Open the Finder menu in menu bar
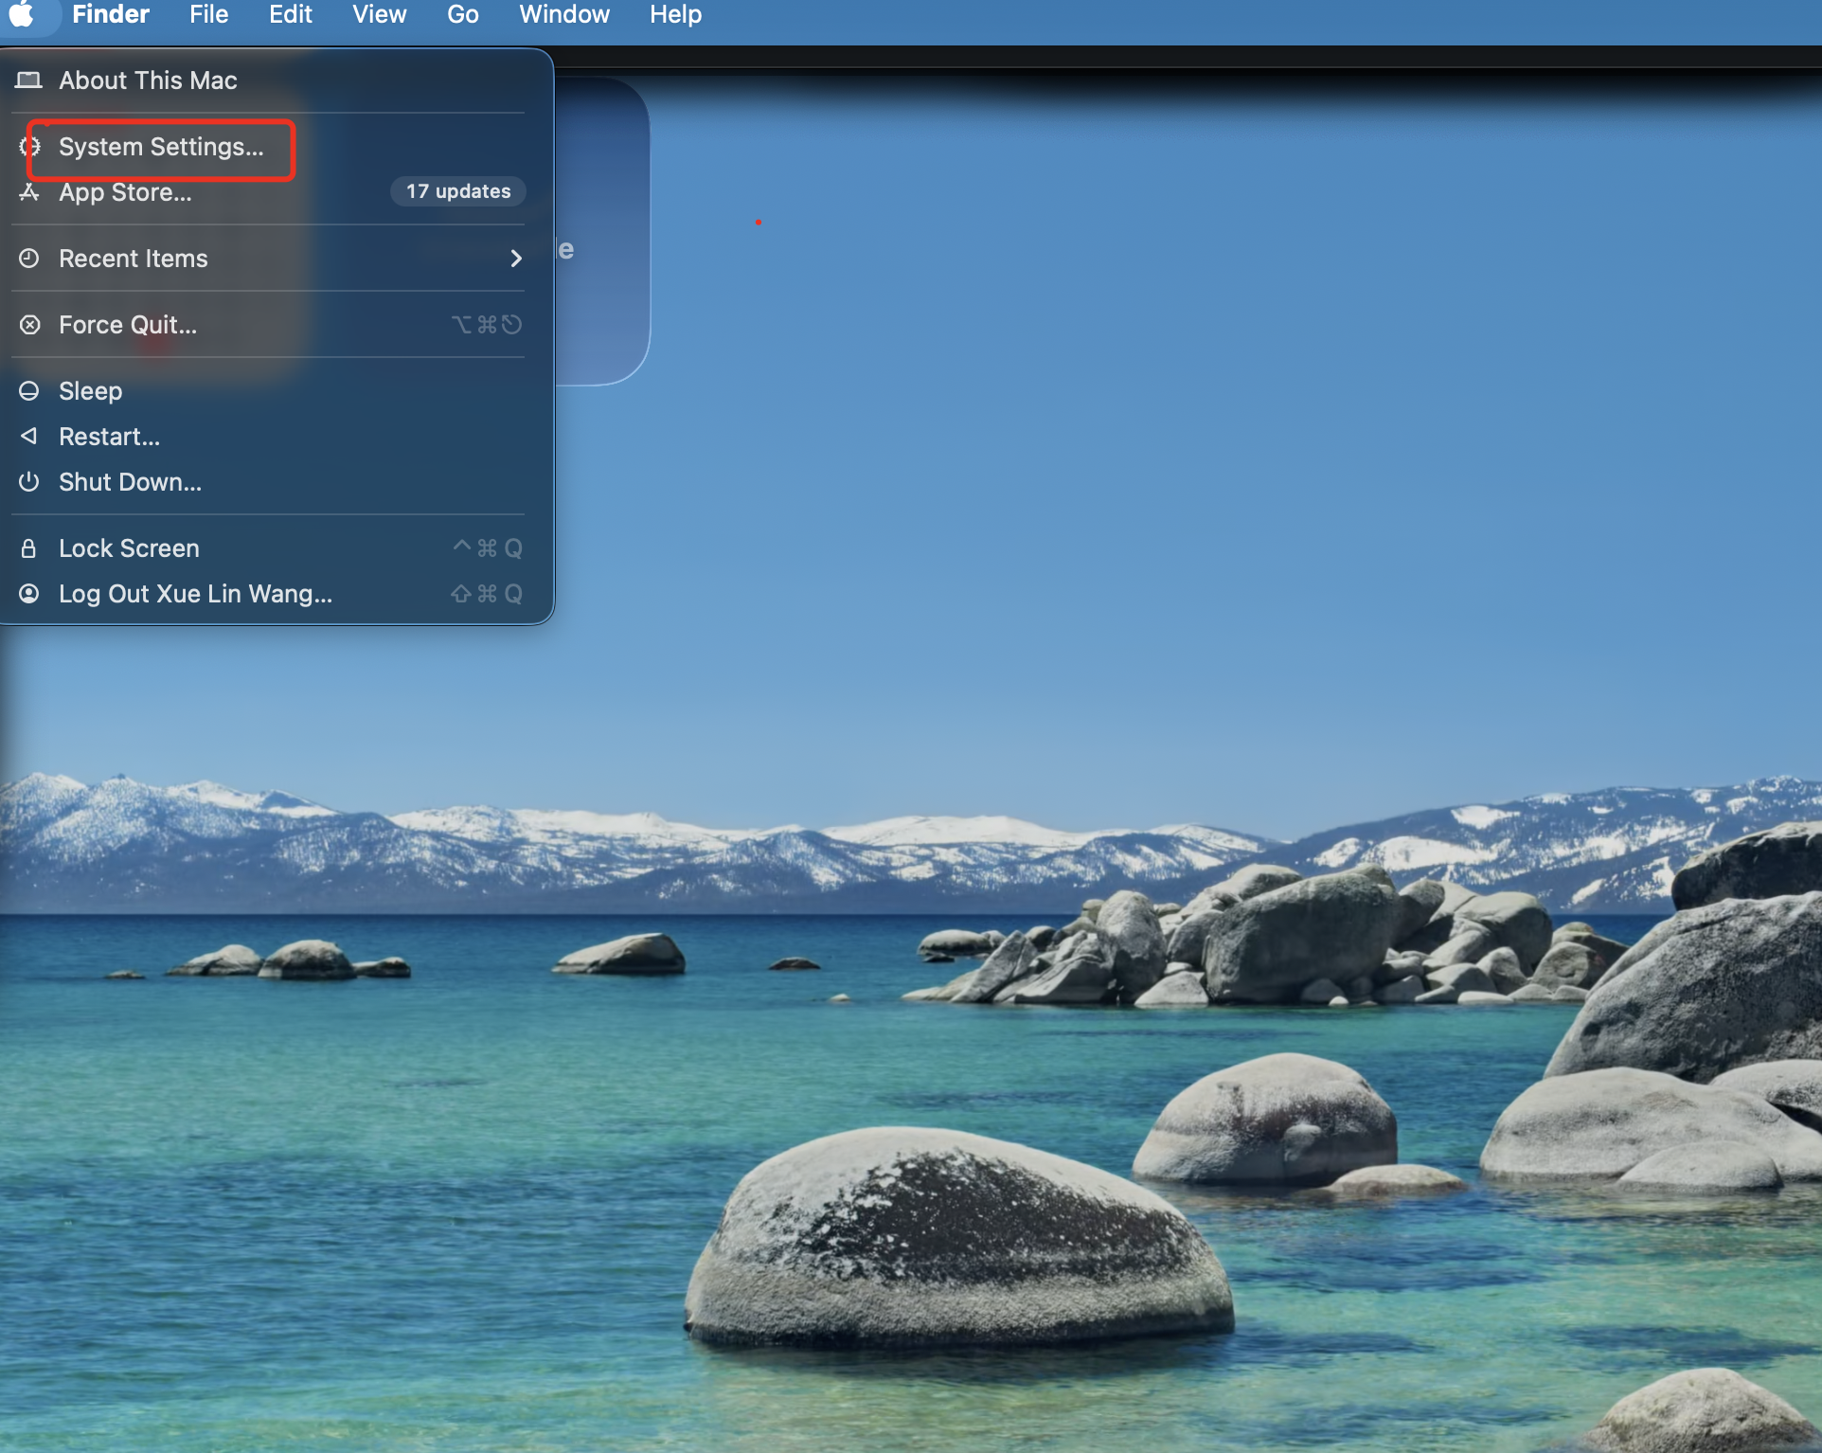The width and height of the screenshot is (1822, 1453). point(111,14)
